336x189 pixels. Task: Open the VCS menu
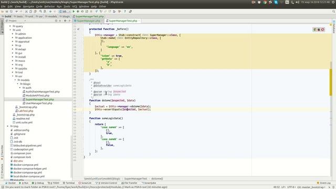click(x=75, y=6)
